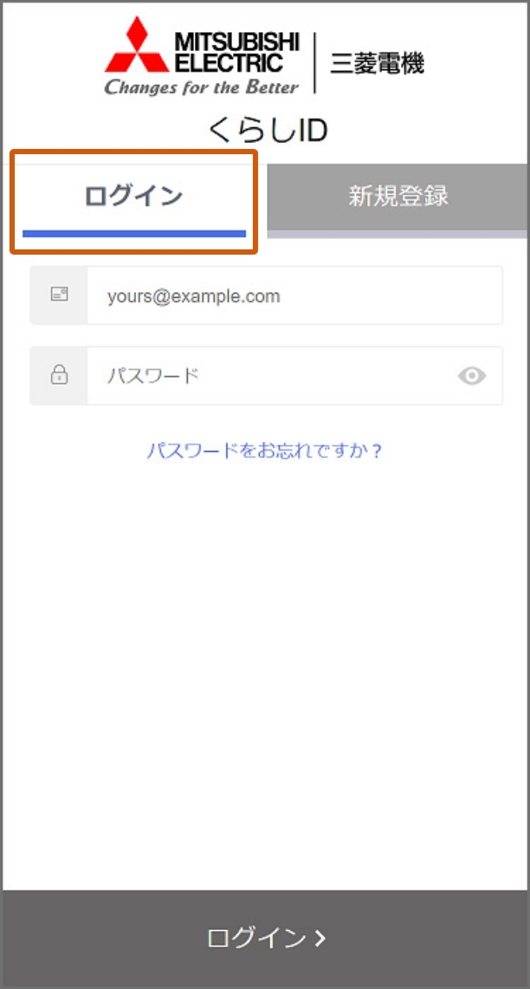530x989 pixels.
Task: Click the envelope icon beside the email field
Action: 59,294
